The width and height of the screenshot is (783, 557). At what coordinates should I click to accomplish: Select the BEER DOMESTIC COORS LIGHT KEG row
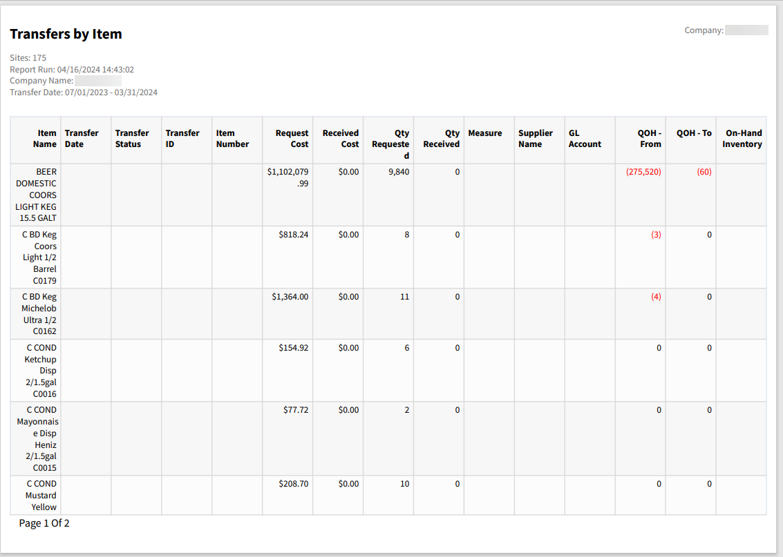point(36,195)
